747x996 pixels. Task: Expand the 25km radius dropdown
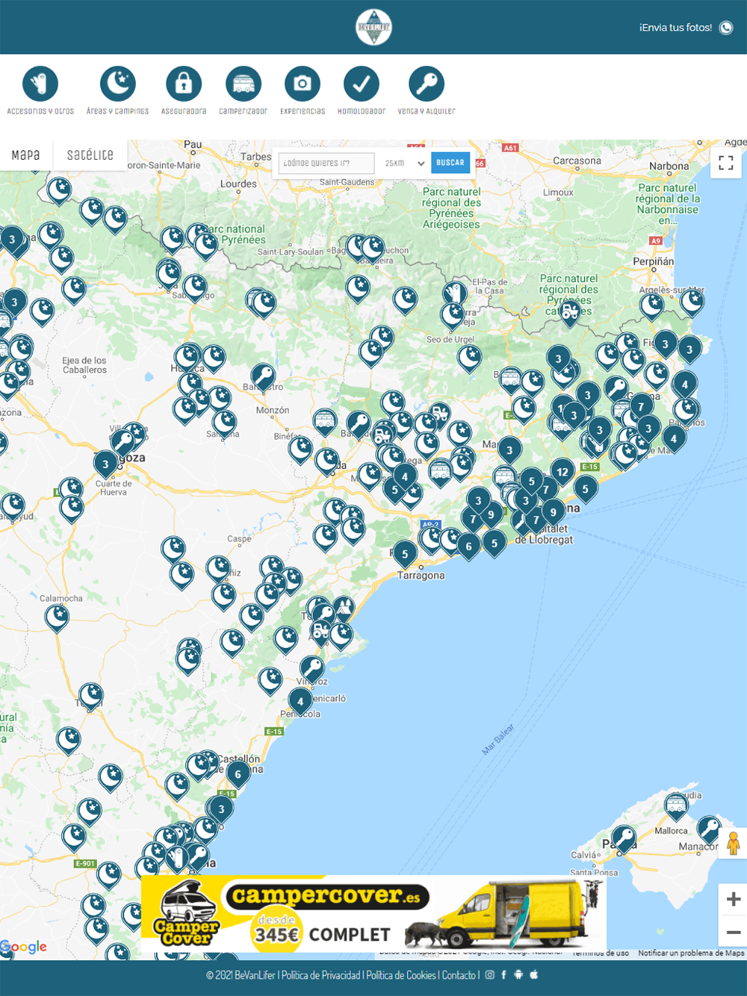coord(404,163)
